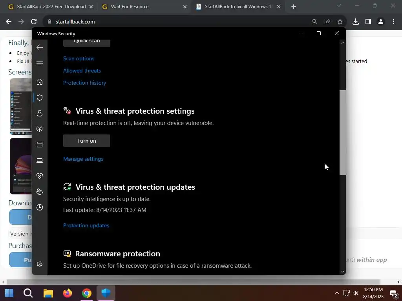
Task: Open Chrome tab search chevron
Action: 339,5
